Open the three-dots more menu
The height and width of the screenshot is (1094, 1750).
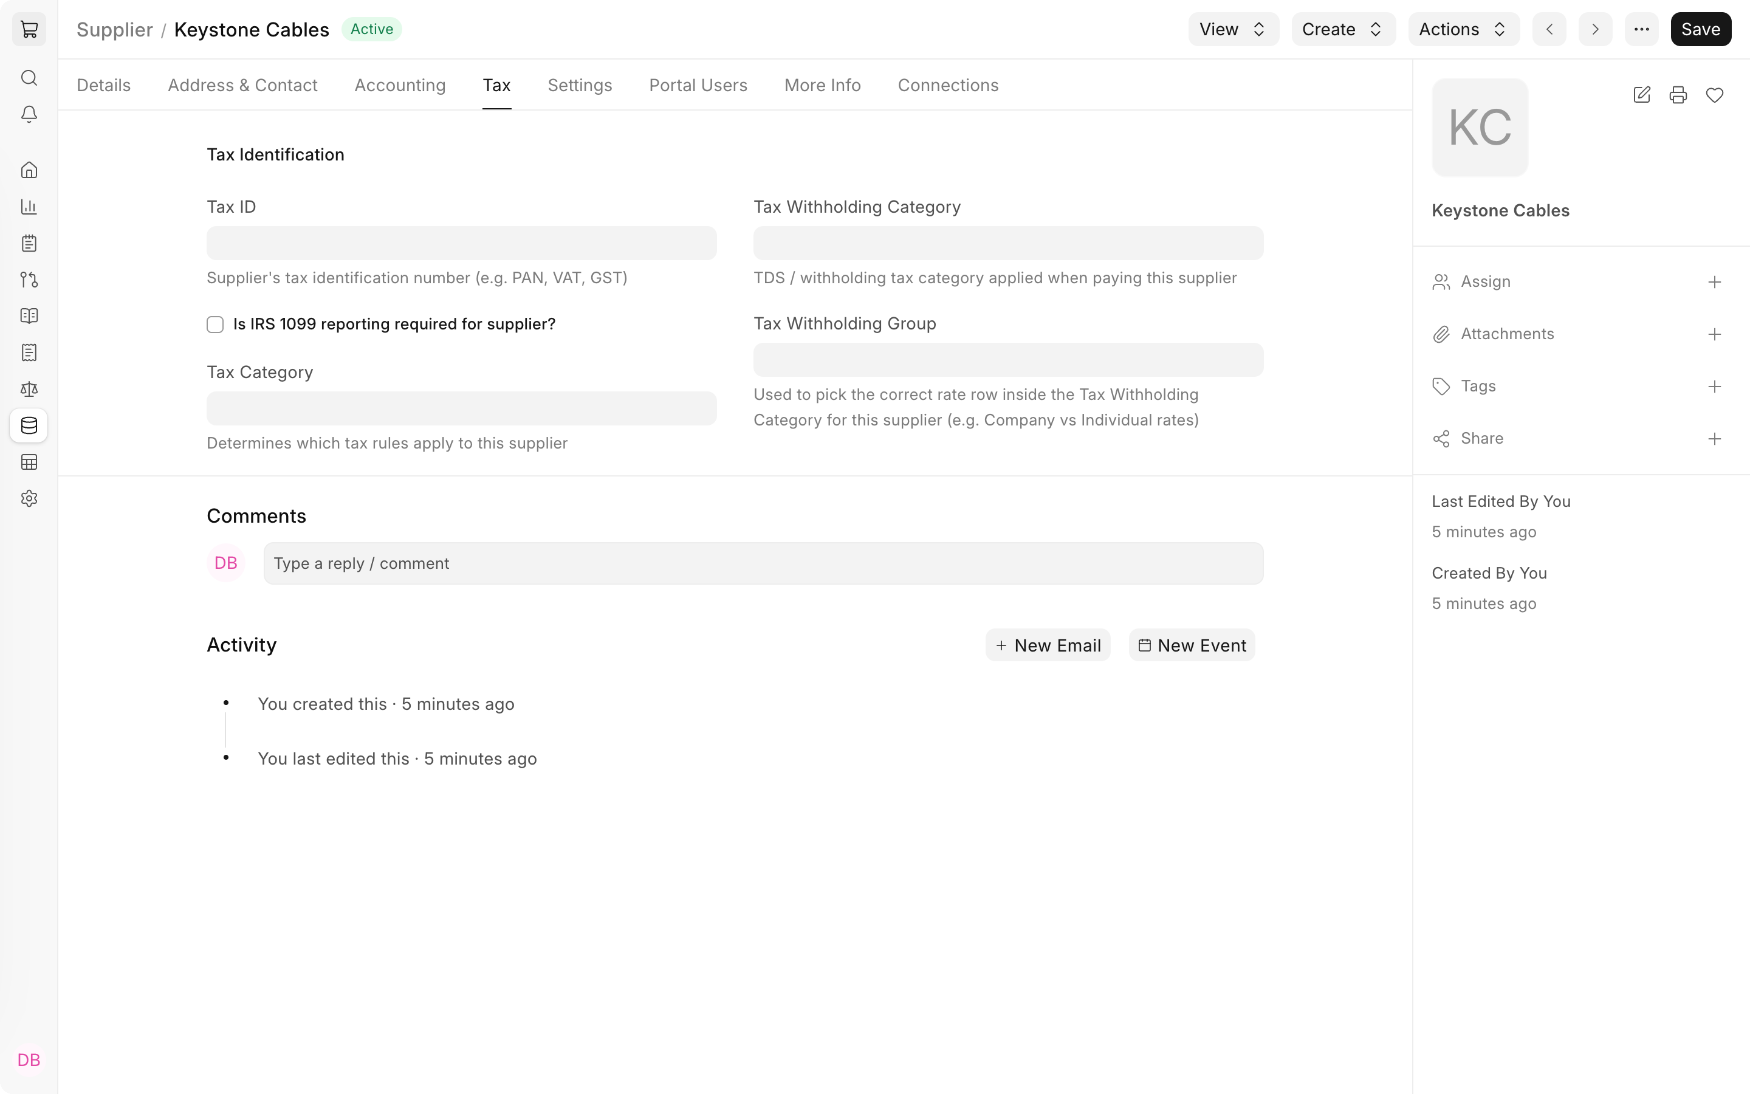click(x=1641, y=30)
